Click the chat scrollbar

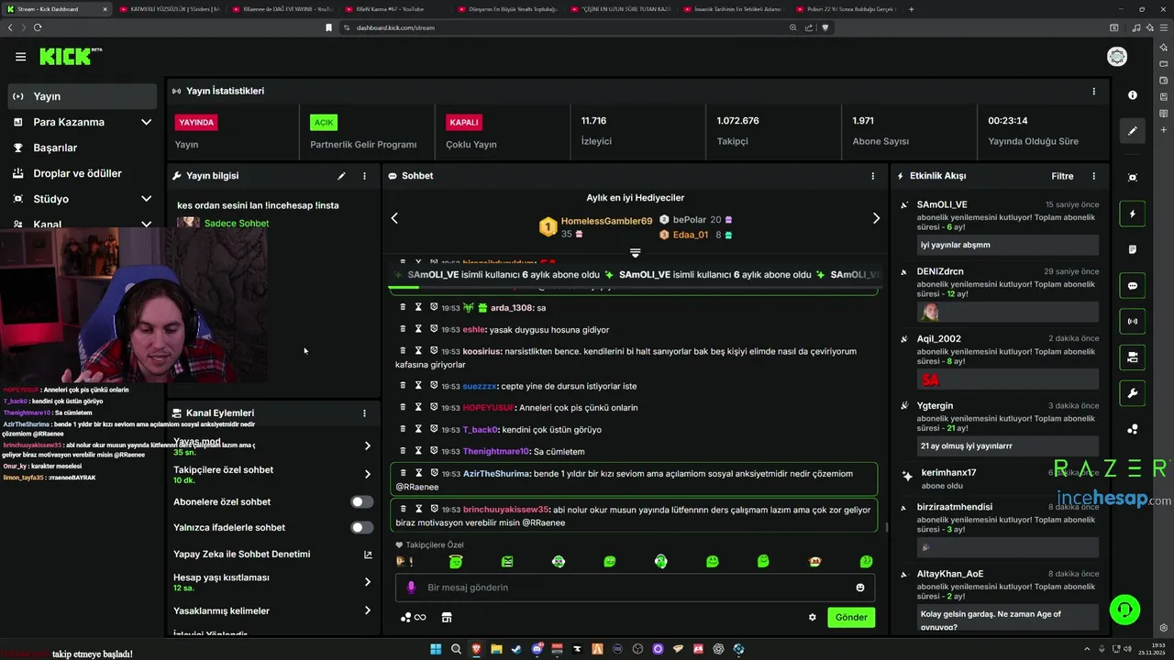point(885,527)
